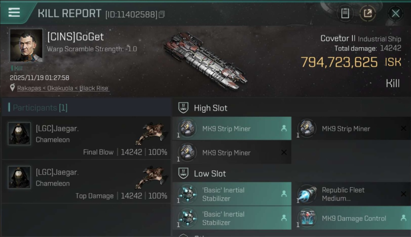Viewport: 411px width, 237px height.
Task: Select the destroyed MK9 Strip Miner at right
Action: click(x=351, y=129)
